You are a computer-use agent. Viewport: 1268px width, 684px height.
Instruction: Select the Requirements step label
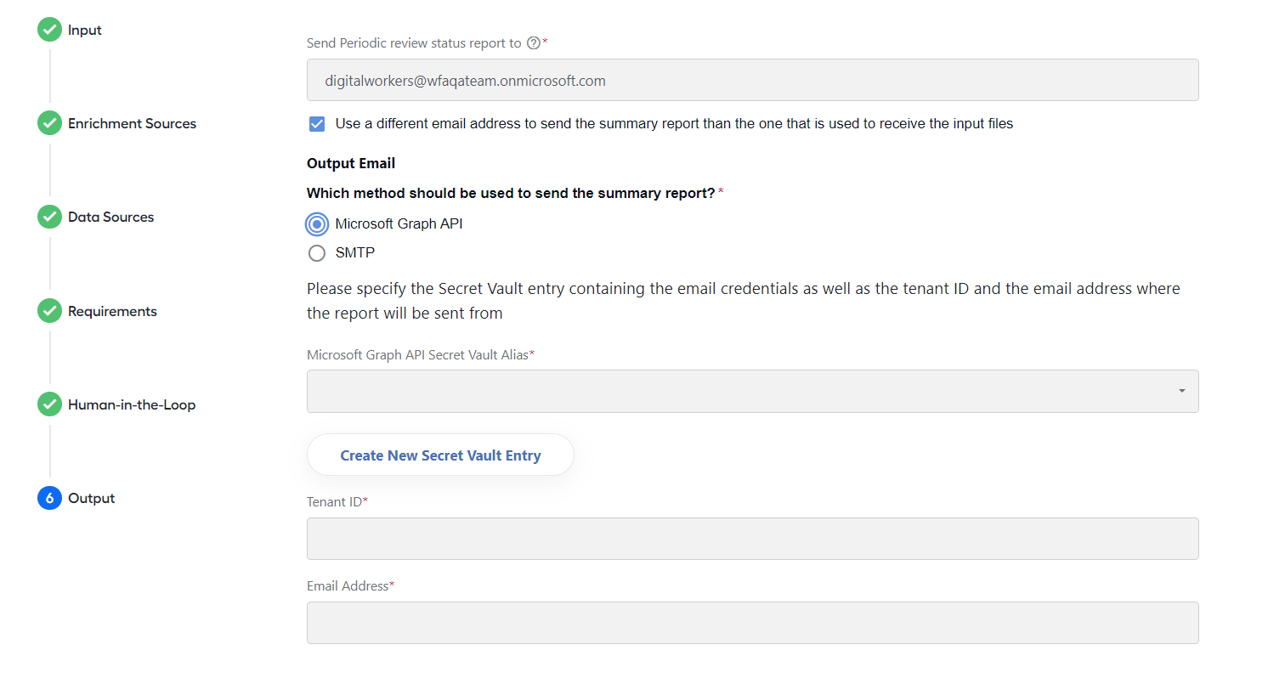pyautogui.click(x=112, y=311)
